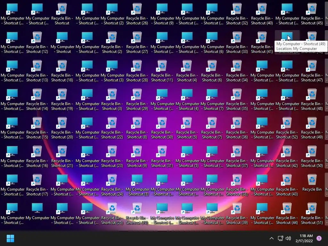This screenshot has height=246, width=328.
Task: Open the volume control tray icon
Action: 288,238
